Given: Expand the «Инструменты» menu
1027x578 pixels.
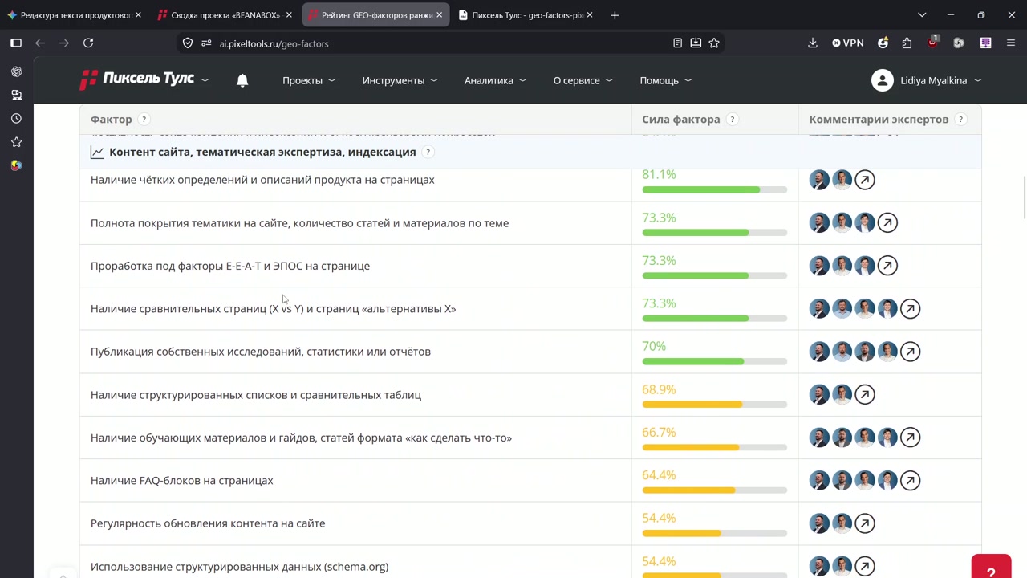Looking at the screenshot, I should click(x=400, y=80).
